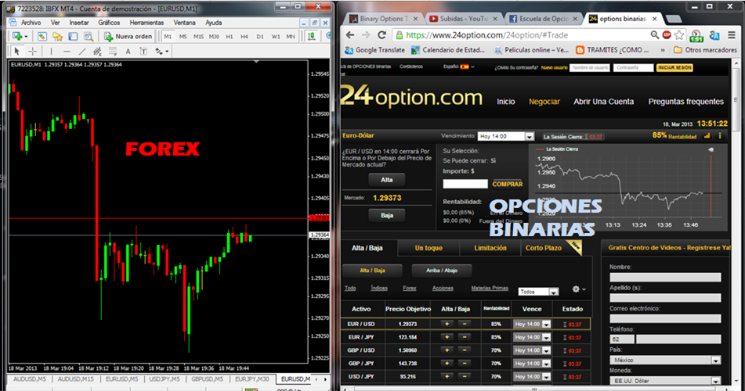Image resolution: width=745 pixels, height=391 pixels.
Task: Select the cursor arrow tool in MT4
Action: [x=17, y=51]
